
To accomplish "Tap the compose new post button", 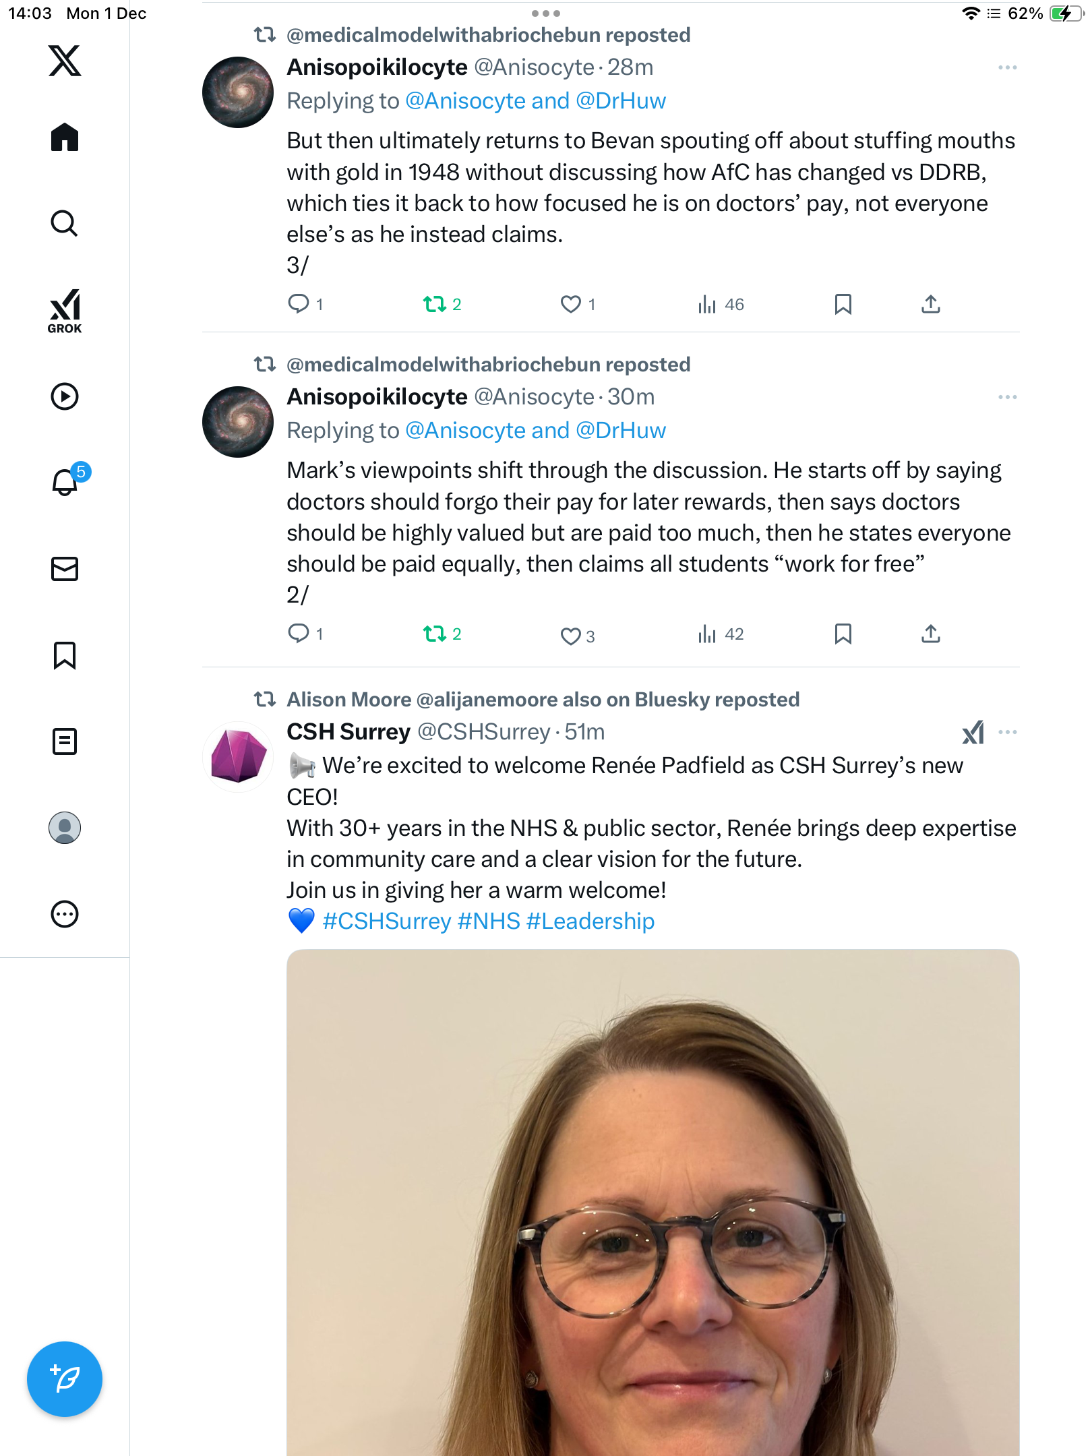I will click(x=65, y=1379).
